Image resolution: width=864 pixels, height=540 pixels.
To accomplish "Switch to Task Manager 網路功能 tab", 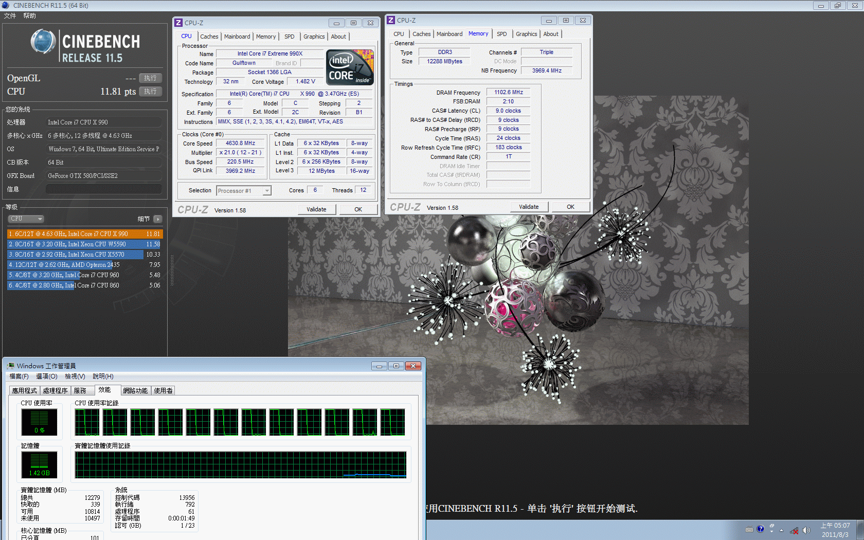I will 135,391.
